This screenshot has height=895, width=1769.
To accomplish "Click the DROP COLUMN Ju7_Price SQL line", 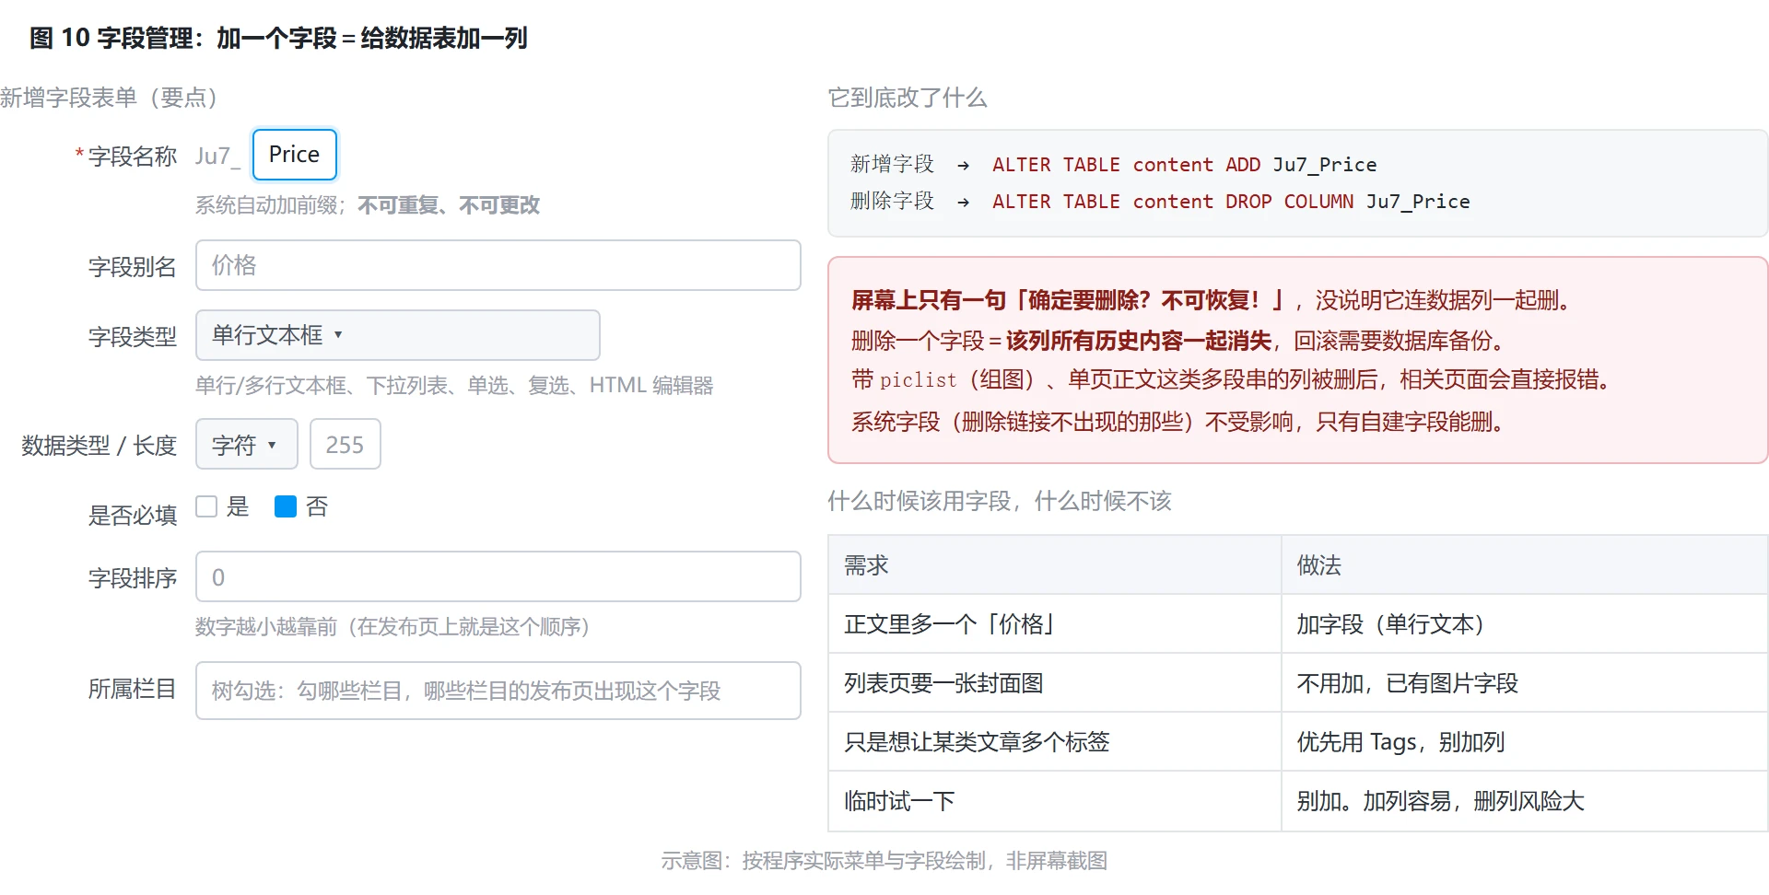I will pos(1160,202).
